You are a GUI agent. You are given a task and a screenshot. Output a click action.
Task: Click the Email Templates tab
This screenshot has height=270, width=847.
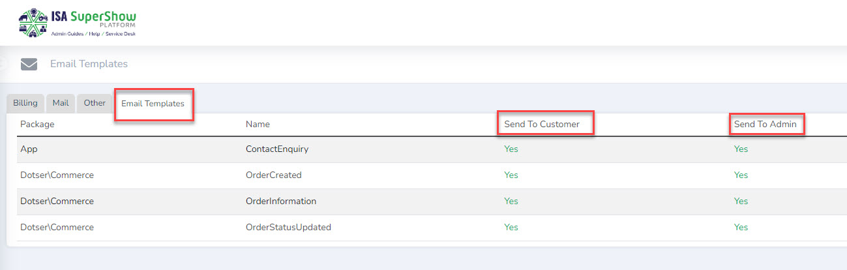click(x=153, y=104)
